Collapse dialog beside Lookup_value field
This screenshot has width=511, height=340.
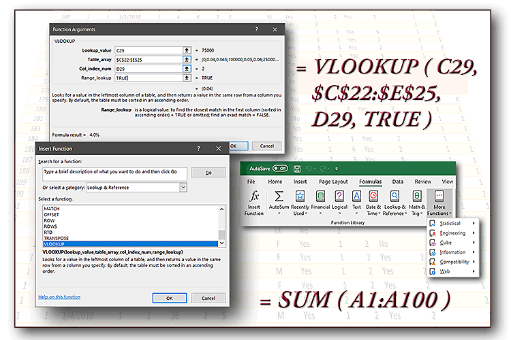187,50
